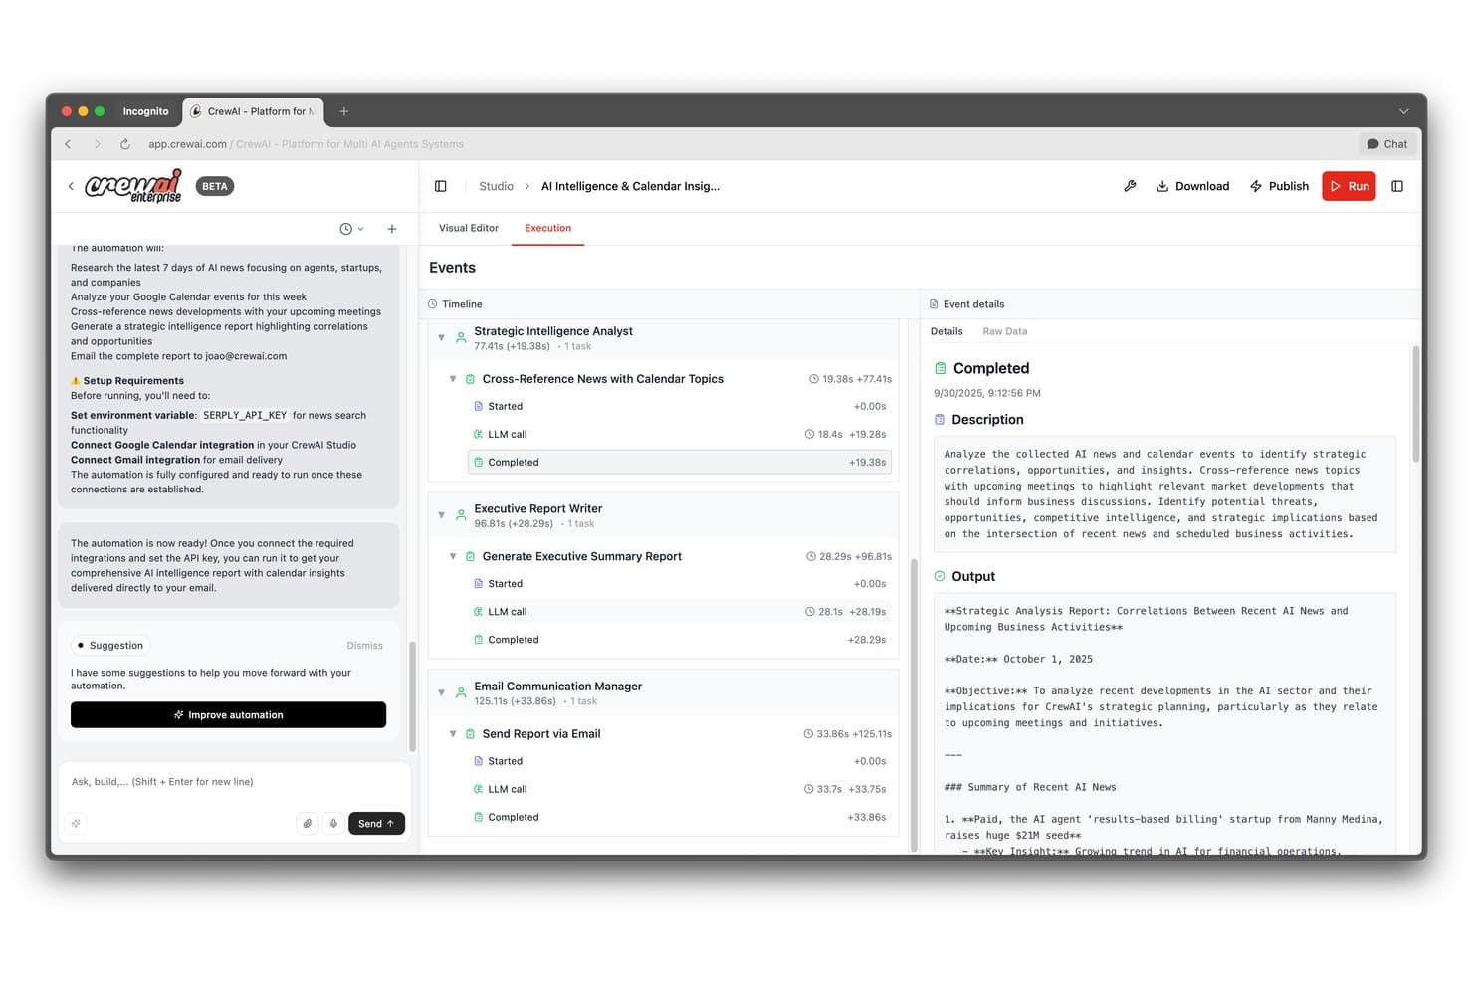Select the Completed event showing +28.29s
This screenshot has height=982, width=1473.
(x=680, y=640)
